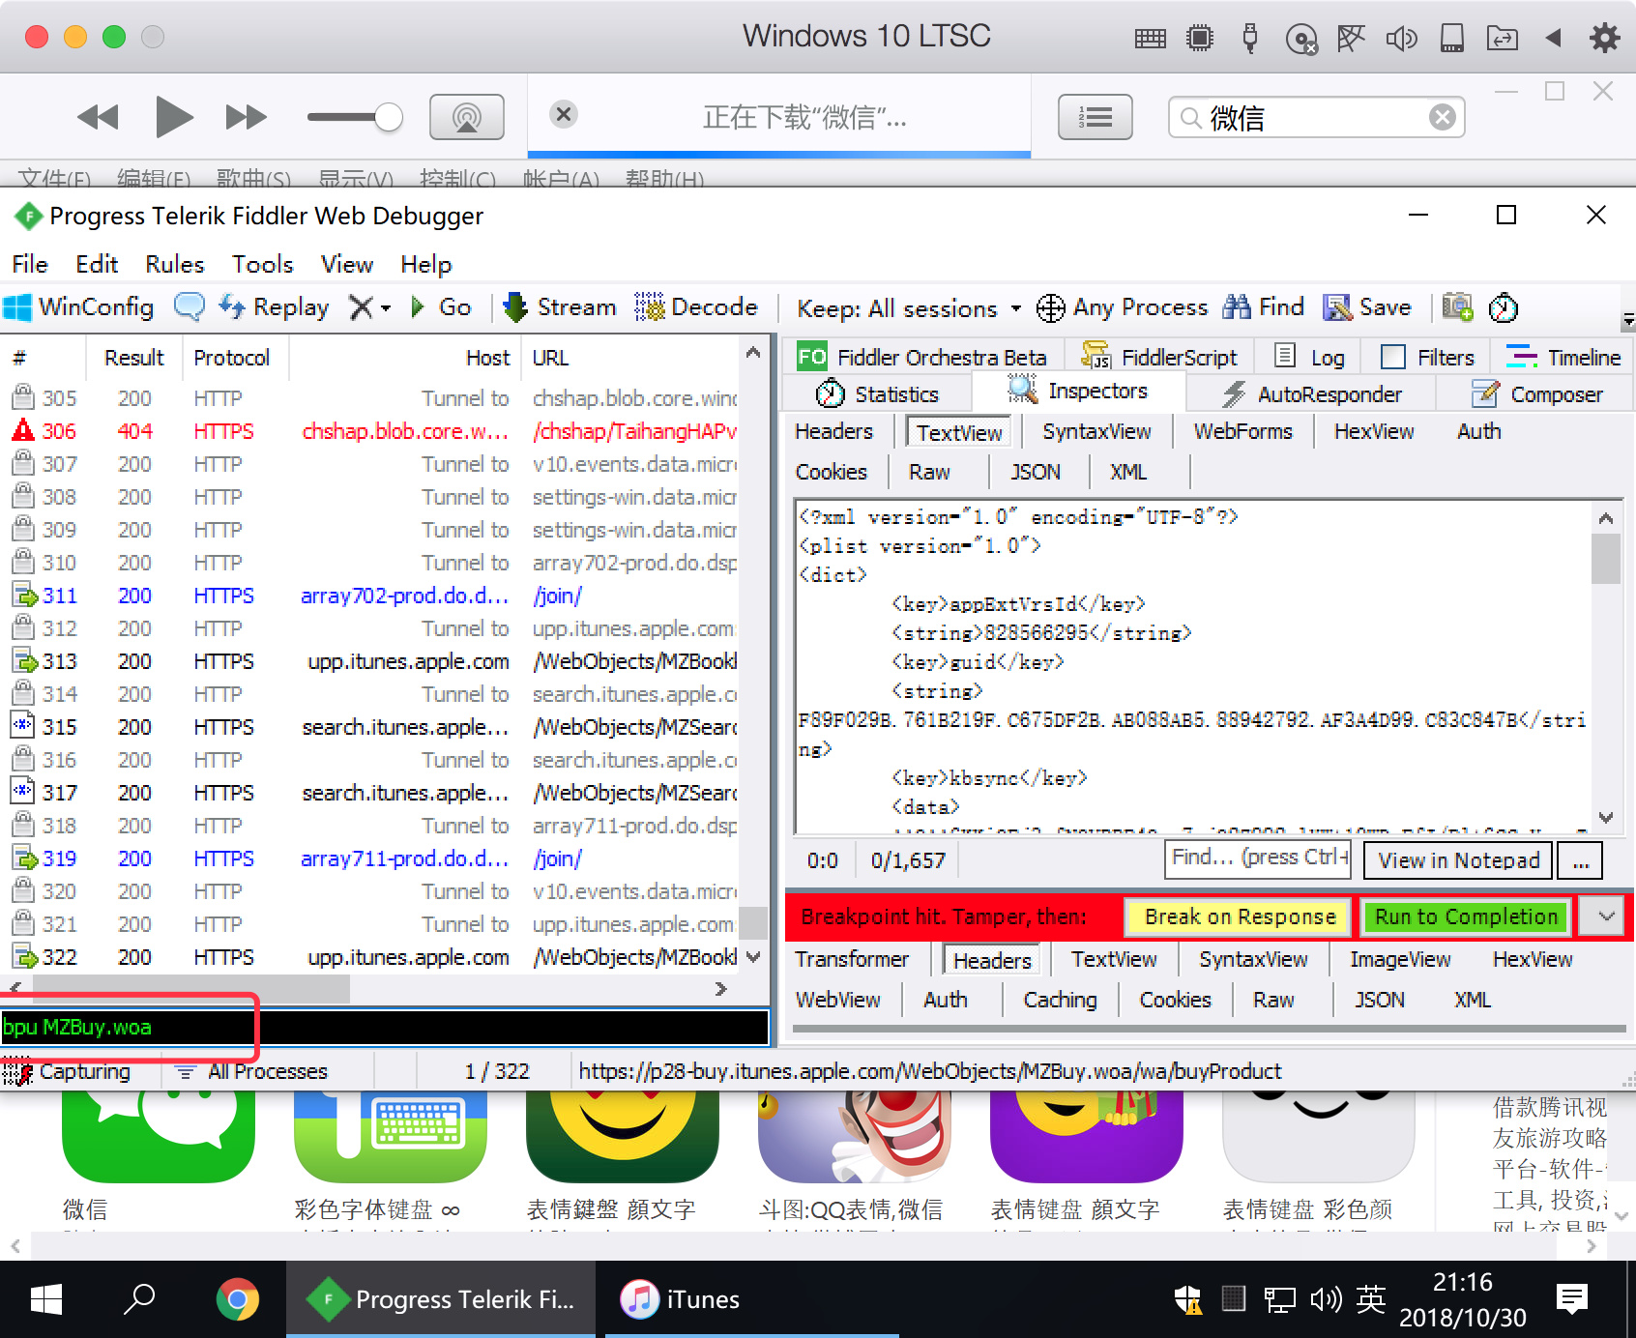The height and width of the screenshot is (1338, 1636).
Task: Click the timer clock toolbar icon
Action: point(1503,308)
